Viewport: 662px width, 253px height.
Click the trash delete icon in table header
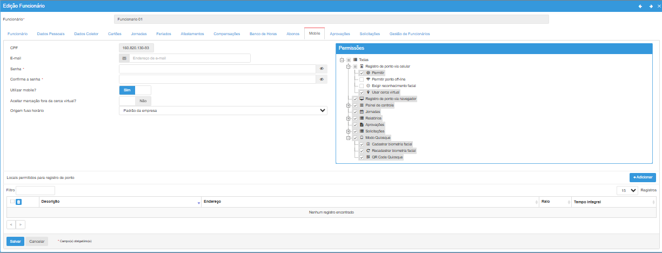pyautogui.click(x=18, y=202)
